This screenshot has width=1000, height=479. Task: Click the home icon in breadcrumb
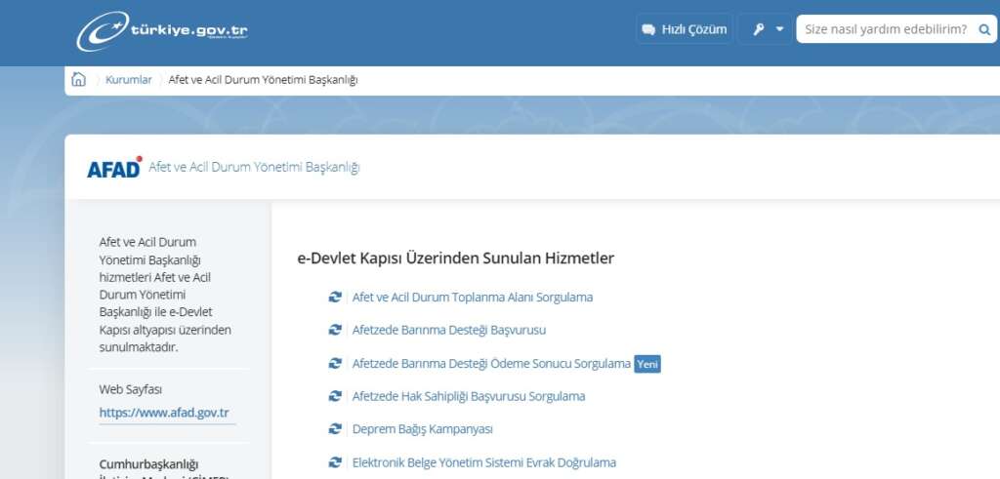[x=78, y=80]
